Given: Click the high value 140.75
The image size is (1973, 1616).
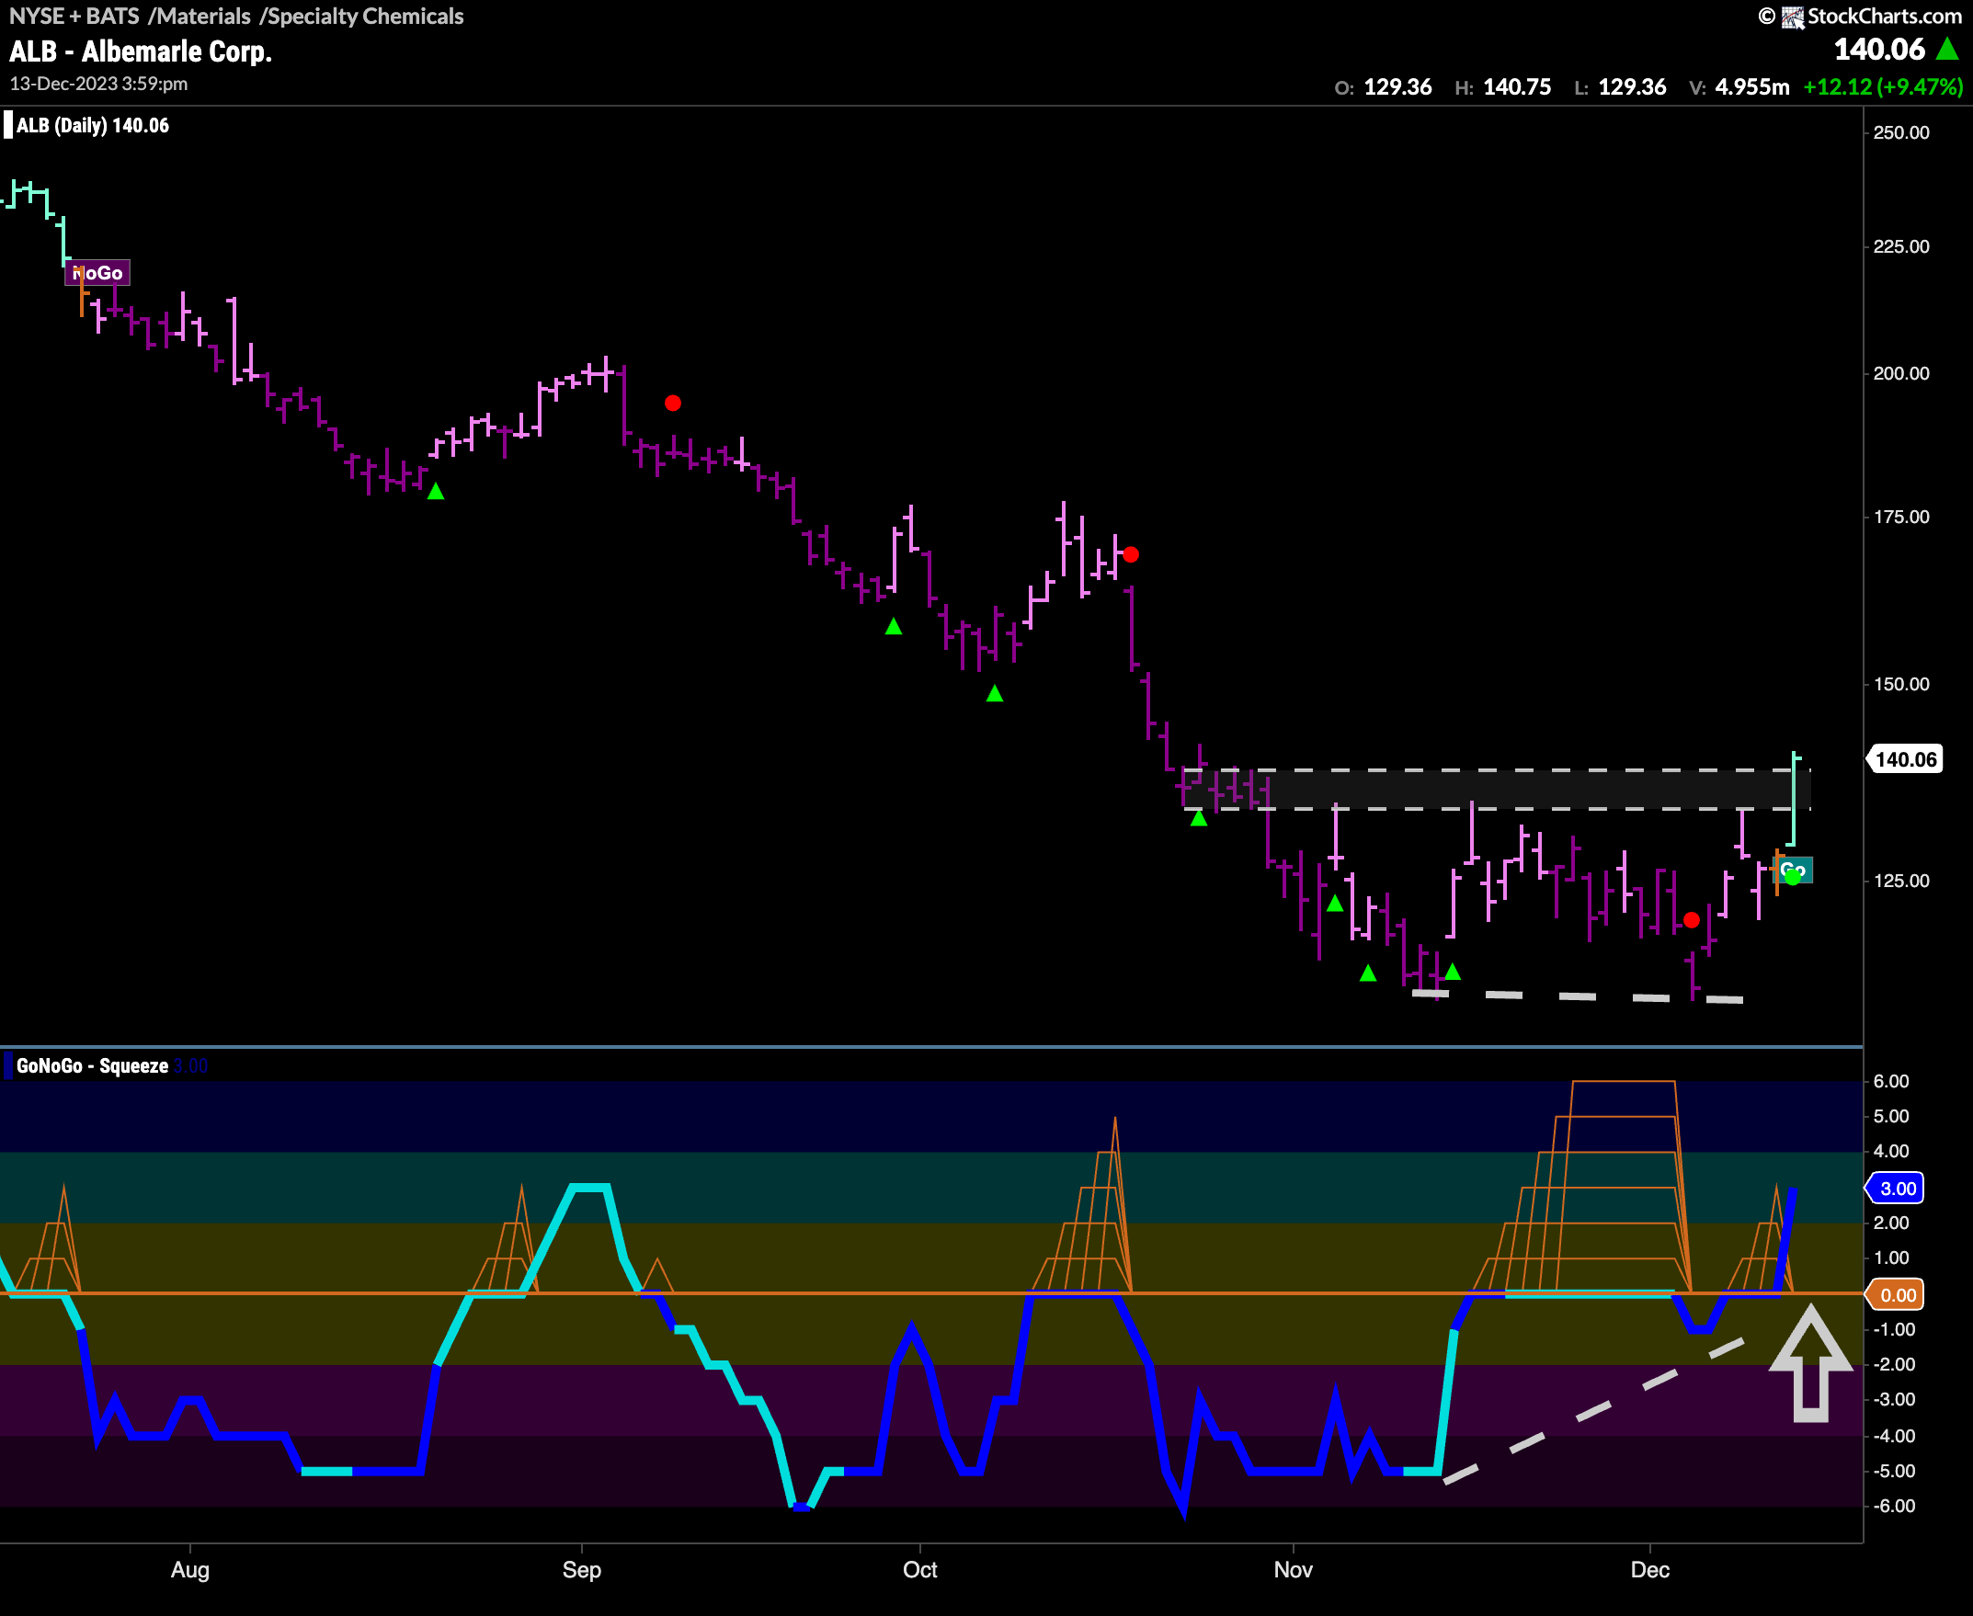Looking at the screenshot, I should click(x=1517, y=87).
